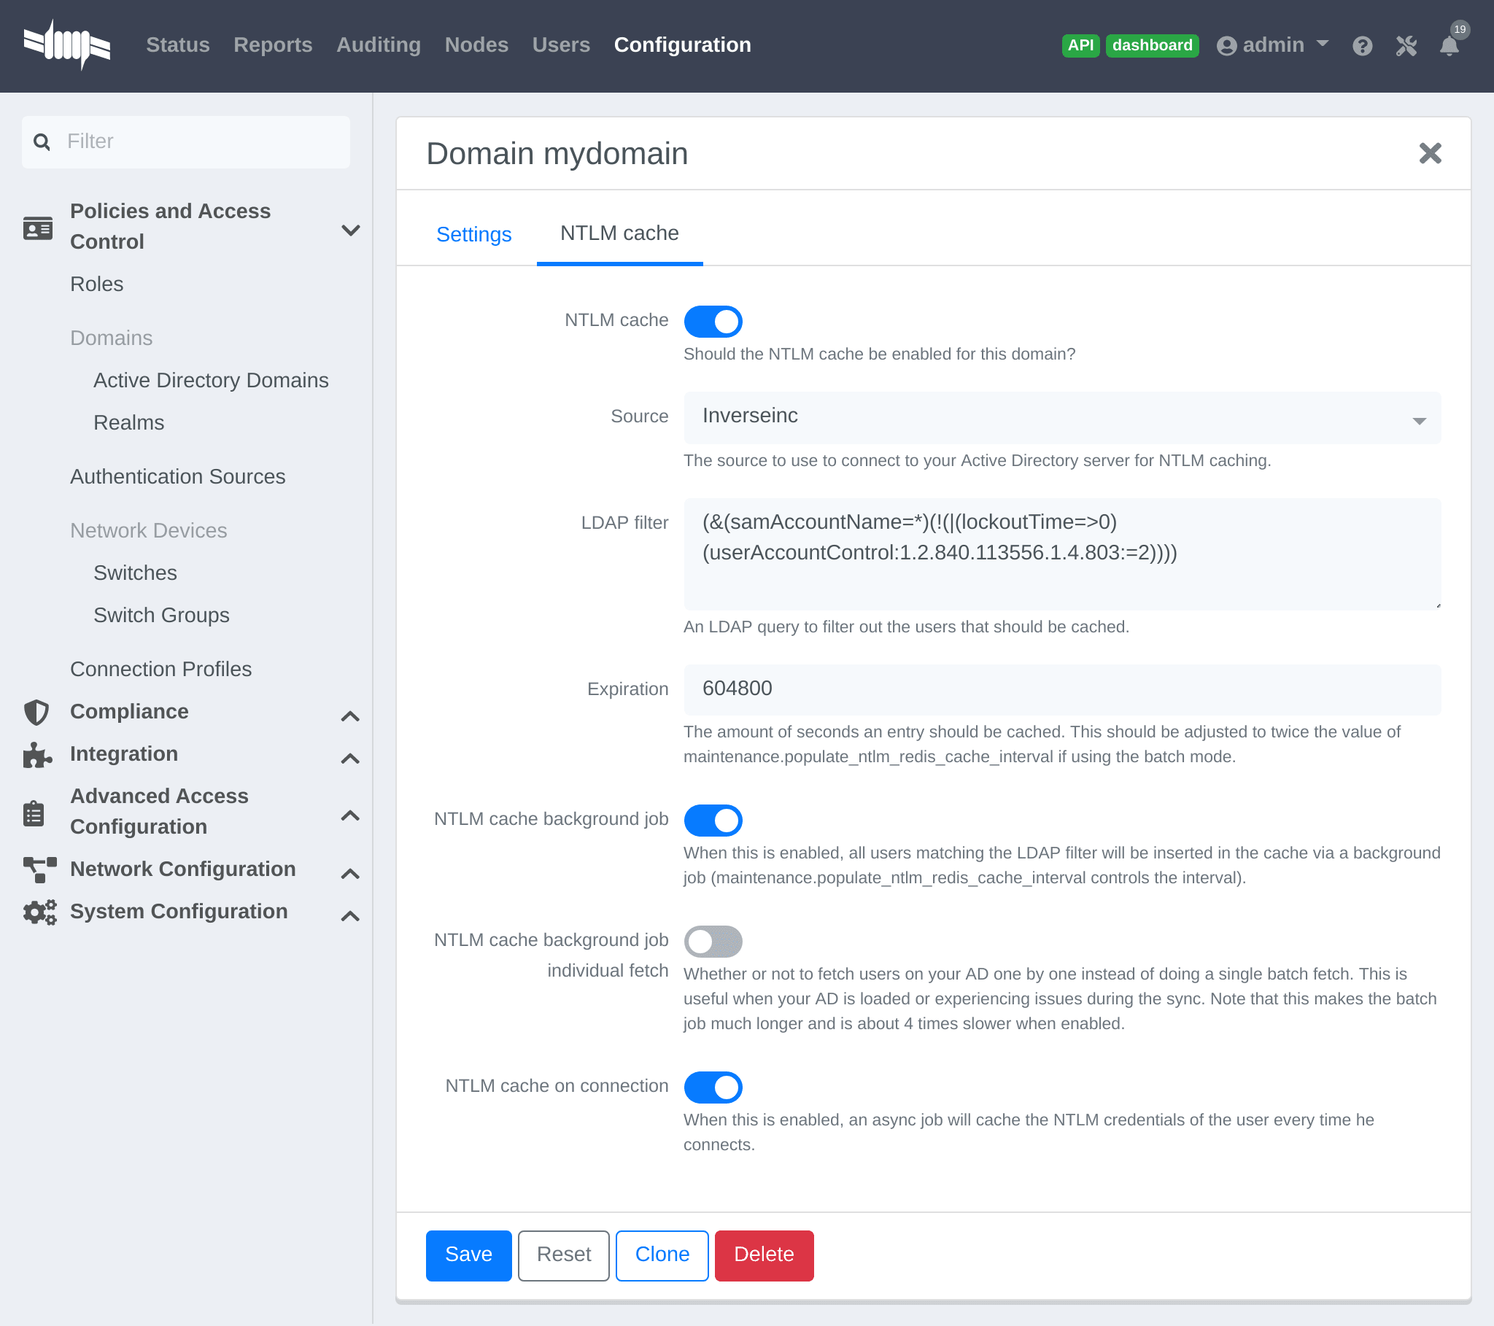
Task: Open Switch Groups in the sidebar
Action: 161,616
